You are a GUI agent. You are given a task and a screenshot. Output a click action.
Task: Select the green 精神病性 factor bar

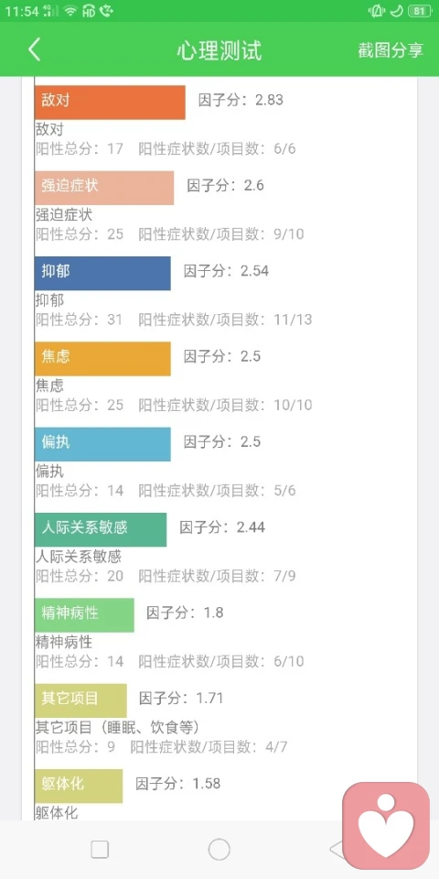point(84,615)
